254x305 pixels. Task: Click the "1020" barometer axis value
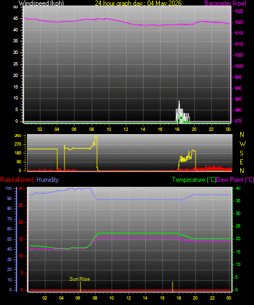(239, 22)
